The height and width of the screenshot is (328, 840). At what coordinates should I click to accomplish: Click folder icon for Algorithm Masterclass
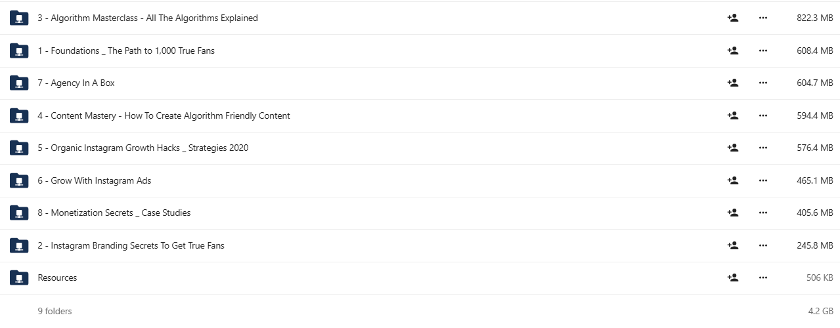coord(19,18)
